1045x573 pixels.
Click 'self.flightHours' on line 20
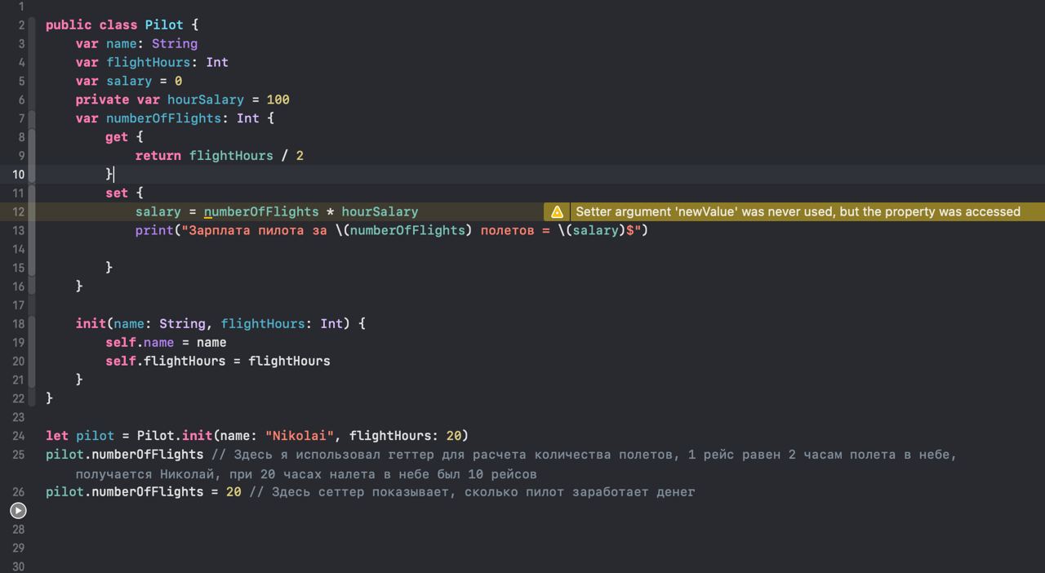pos(166,361)
